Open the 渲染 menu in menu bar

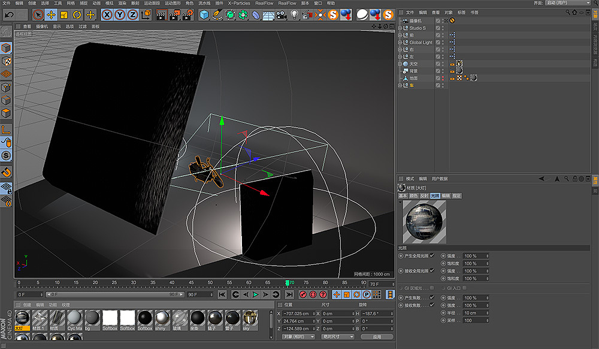[x=122, y=3]
